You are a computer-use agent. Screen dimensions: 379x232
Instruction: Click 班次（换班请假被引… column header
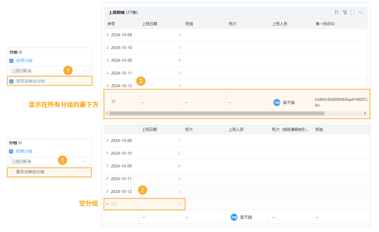coord(290,129)
